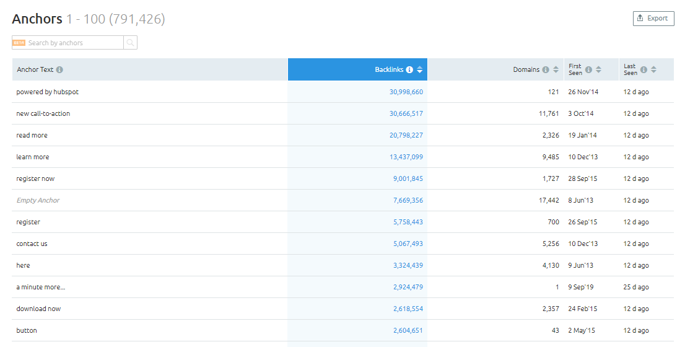This screenshot has height=347, width=685.
Task: Click domains value 17,442
Action: [549, 200]
